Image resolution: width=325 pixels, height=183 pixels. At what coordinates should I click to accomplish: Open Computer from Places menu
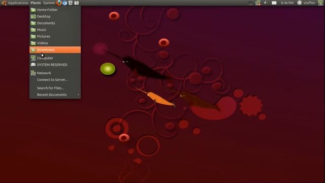[55, 58]
